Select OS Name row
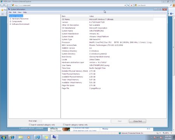175x140 pixels. pyautogui.click(x=107, y=19)
